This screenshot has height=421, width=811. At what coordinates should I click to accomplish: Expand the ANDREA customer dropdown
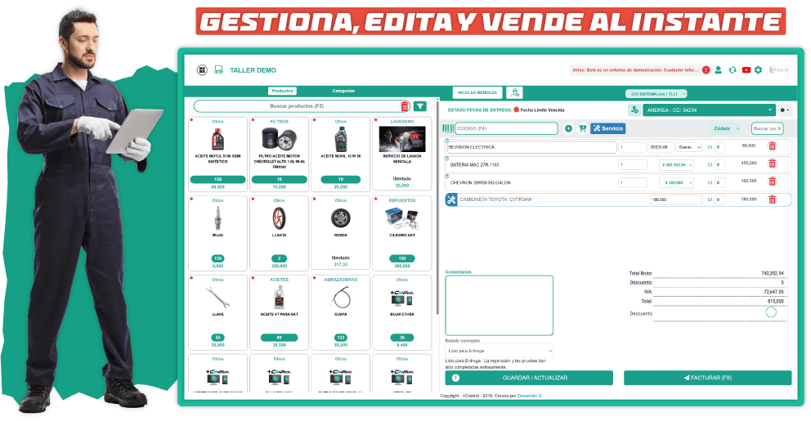(770, 110)
